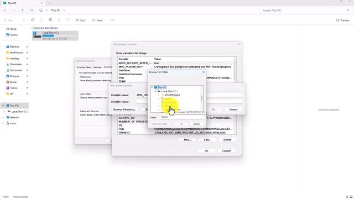Open Desktop in the sidebar
This screenshot has width=354, height=199.
13,46
